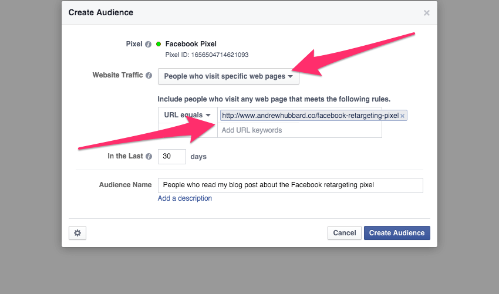Viewport: 499px width, 294px height.
Task: Open the gear settings button
Action: click(77, 233)
